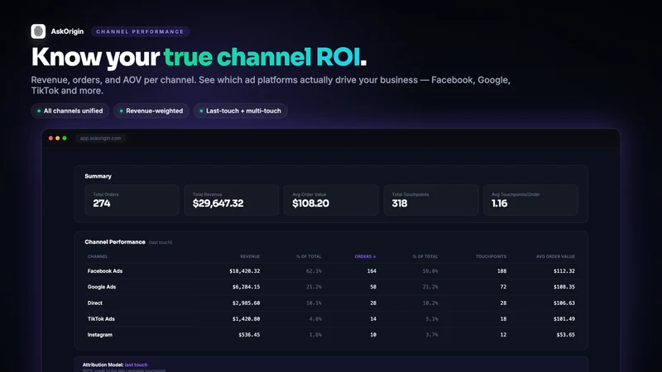
Task: Select the All channels unified pill
Action: (70, 111)
